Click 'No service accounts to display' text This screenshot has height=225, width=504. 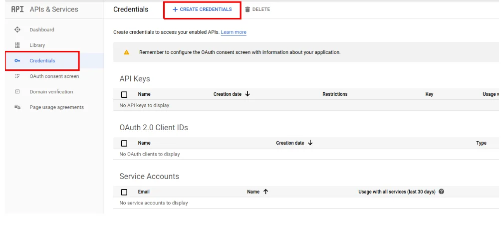click(154, 203)
